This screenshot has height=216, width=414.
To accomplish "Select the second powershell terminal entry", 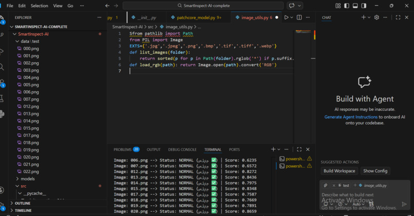I will (x=295, y=166).
